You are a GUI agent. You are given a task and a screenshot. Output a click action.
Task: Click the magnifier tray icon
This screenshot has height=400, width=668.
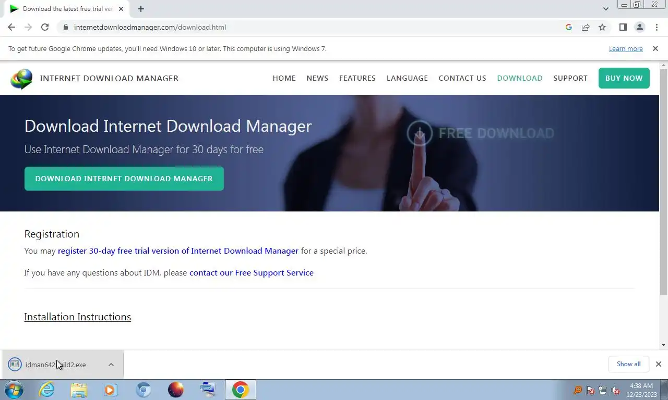point(578,390)
